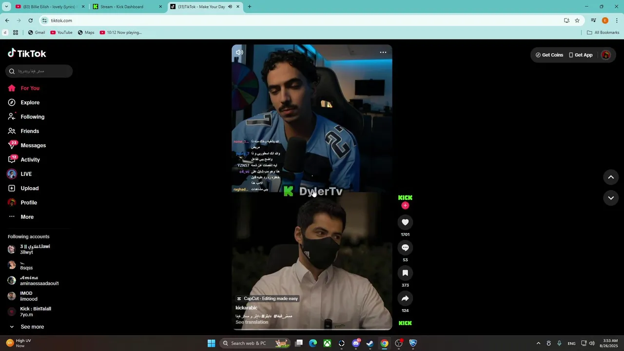This screenshot has width=624, height=351.
Task: Reload the TikTok page
Action: coord(30,20)
